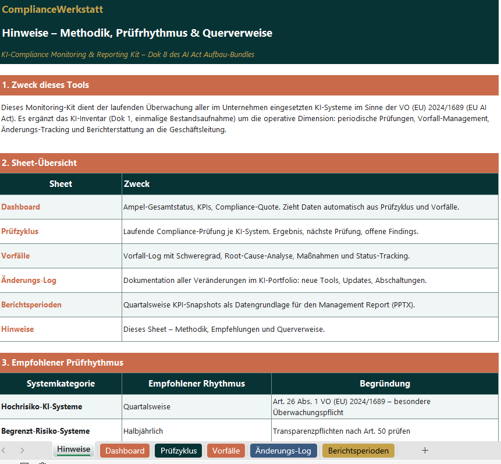This screenshot has height=464, width=501.
Task: Open the Prüfzyklus sheet tab
Action: click(178, 450)
